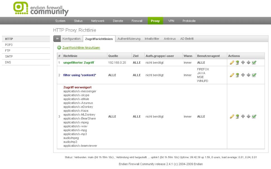This screenshot has width=271, height=169.
Task: Open the Firewall menu
Action: [x=137, y=21]
